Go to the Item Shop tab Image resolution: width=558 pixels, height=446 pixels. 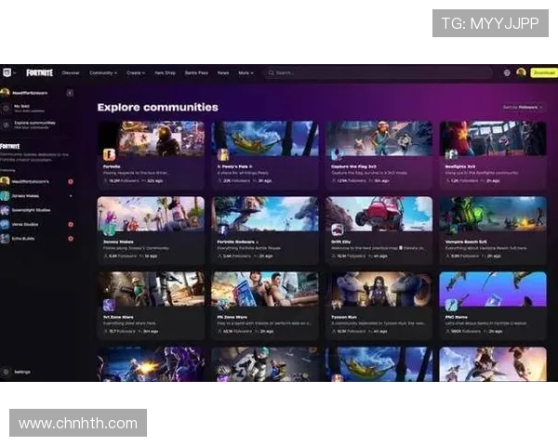click(165, 72)
